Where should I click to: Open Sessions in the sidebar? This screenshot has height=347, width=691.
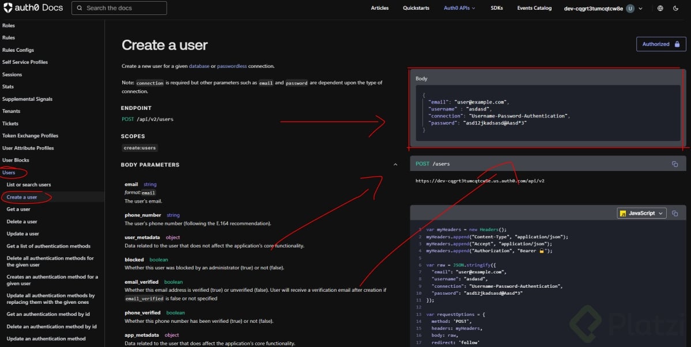12,74
